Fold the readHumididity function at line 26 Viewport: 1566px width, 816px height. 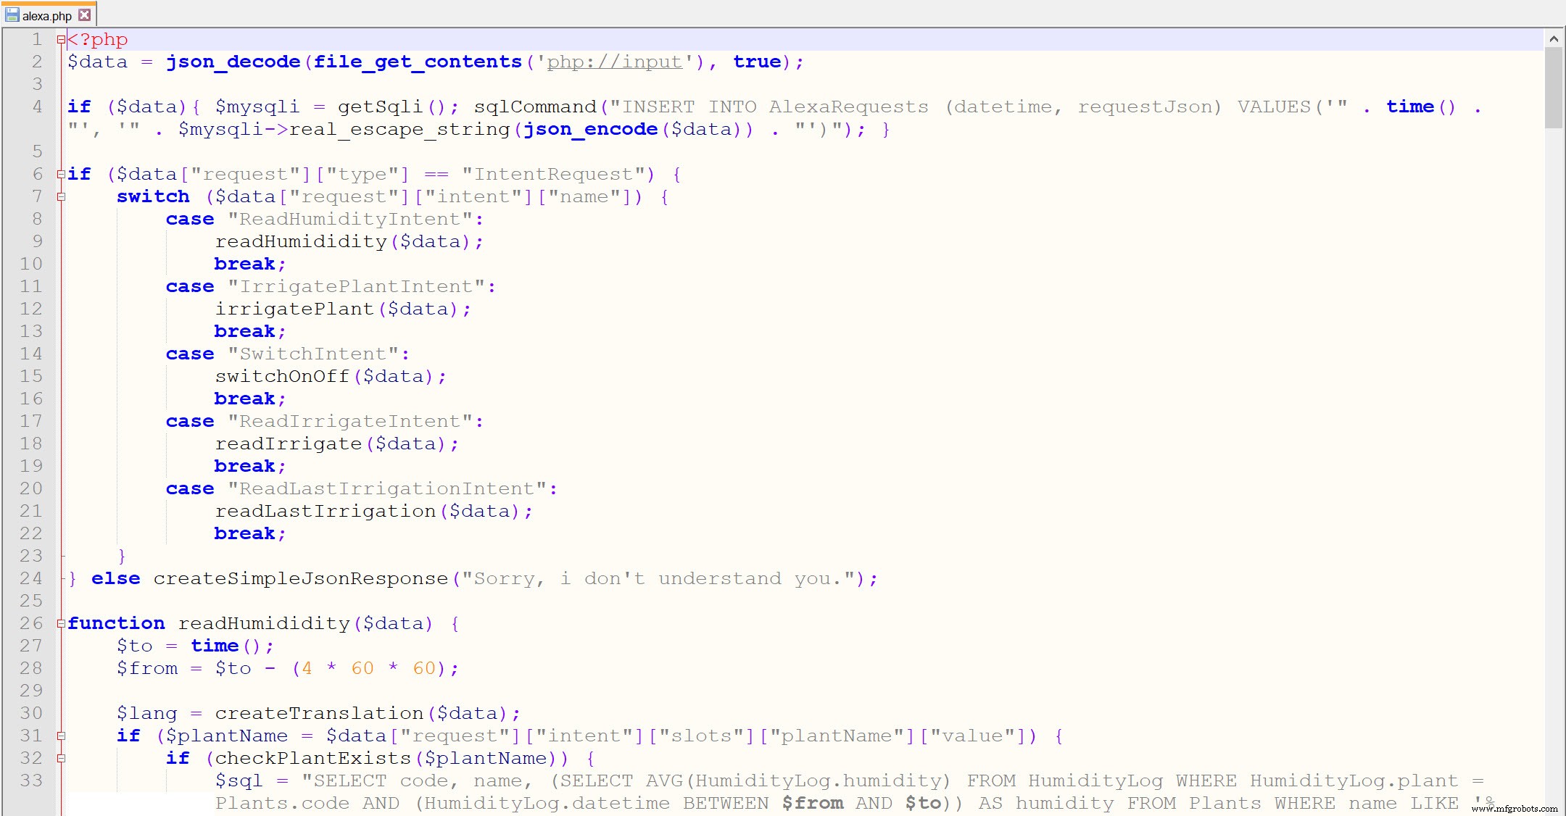coord(62,623)
